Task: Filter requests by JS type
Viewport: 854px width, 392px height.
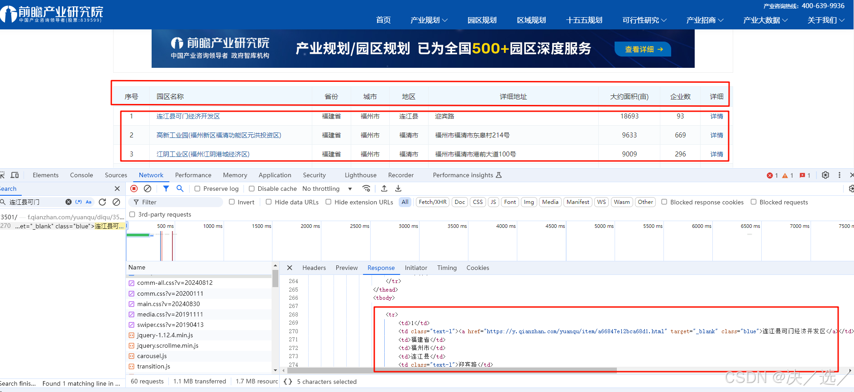Action: pos(493,202)
